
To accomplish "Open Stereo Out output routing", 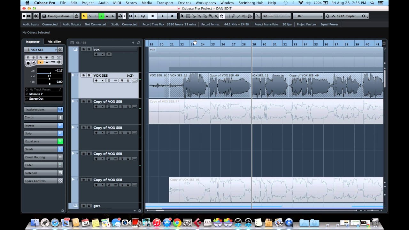I will point(43,99).
